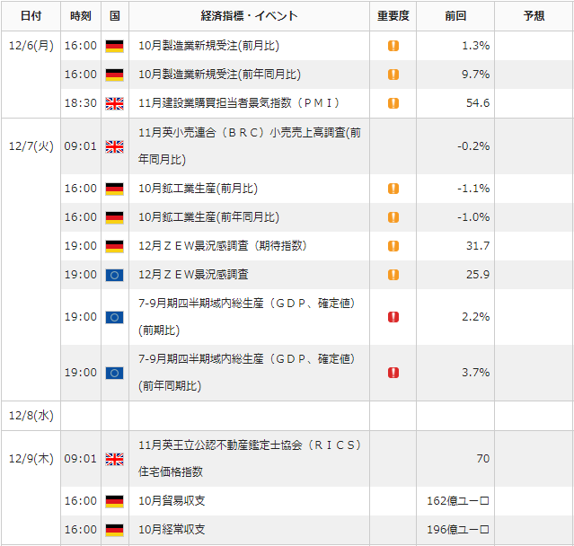This screenshot has width=574, height=546.
Task: Click event text 11月英小売連合（BRC）小売売上高調査
Action: [250, 146]
